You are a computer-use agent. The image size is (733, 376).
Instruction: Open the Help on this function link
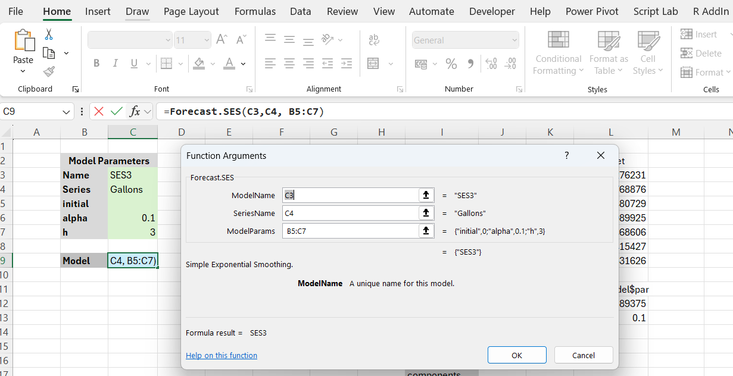[x=222, y=355]
